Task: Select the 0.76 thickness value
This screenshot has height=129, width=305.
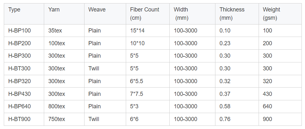Action: coord(225,119)
